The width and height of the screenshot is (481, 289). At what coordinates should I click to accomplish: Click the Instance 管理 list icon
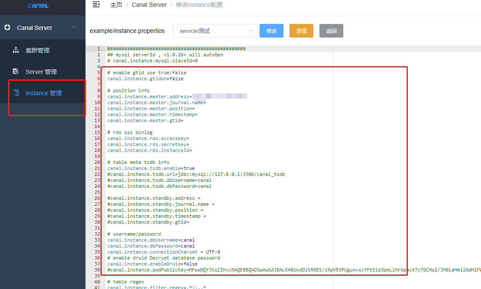click(16, 93)
